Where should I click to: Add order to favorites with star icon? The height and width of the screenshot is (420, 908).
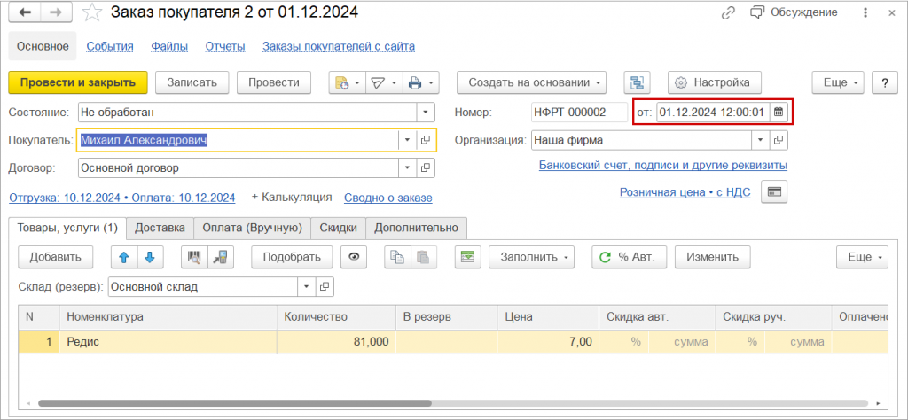tap(91, 12)
